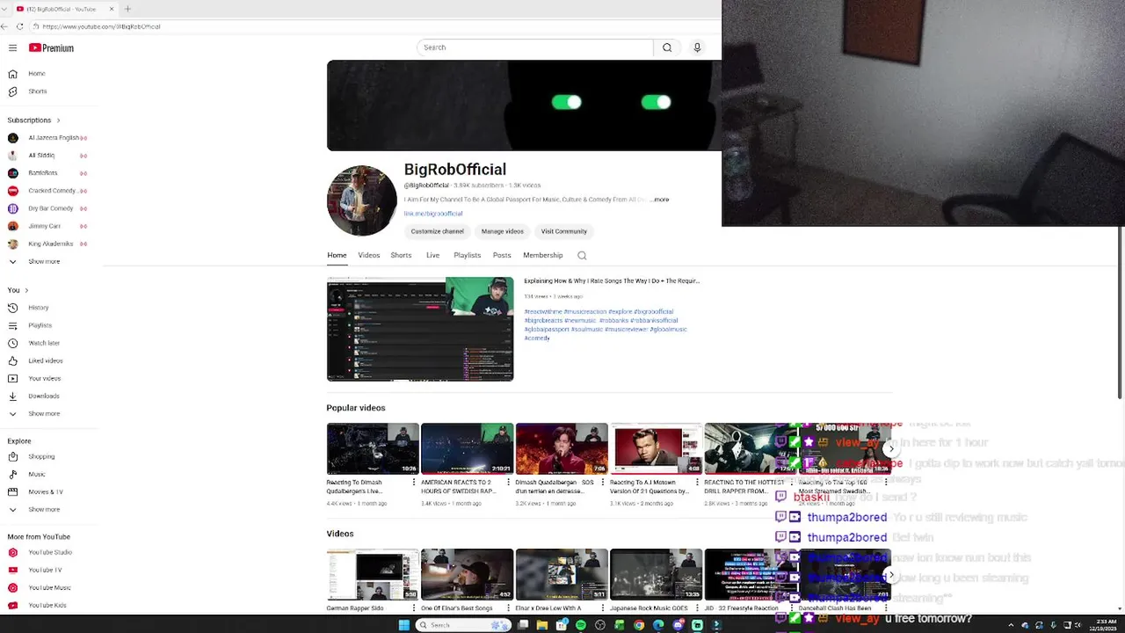Reload the page with the browser refresh button

pos(20,26)
